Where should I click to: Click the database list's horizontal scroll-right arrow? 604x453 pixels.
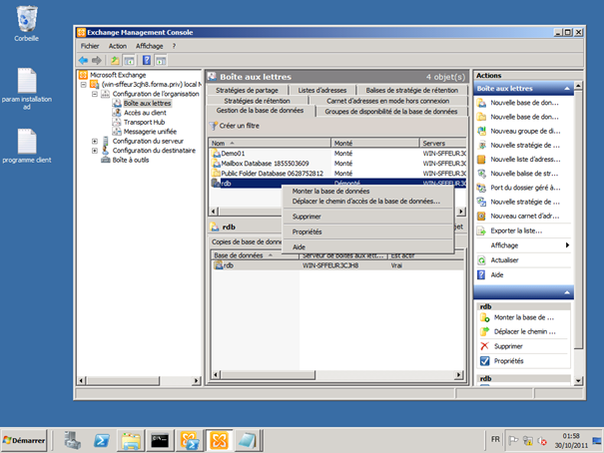(461, 212)
